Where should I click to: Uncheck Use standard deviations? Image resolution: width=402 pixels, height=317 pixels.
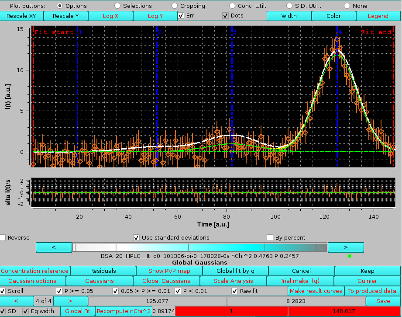(x=137, y=238)
